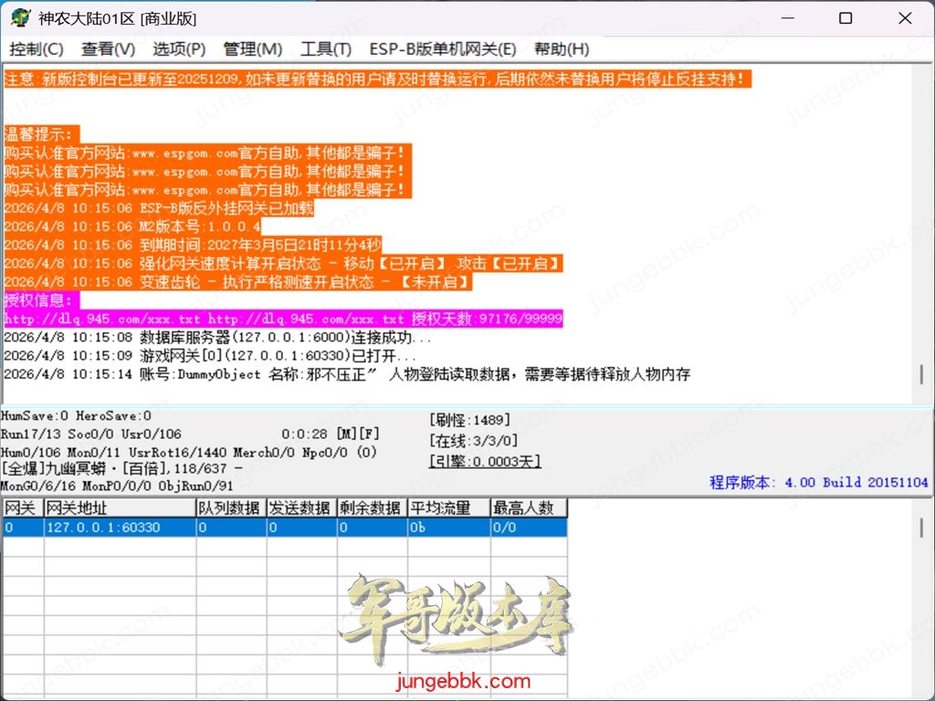Open the 查看(V) menu

(108, 49)
